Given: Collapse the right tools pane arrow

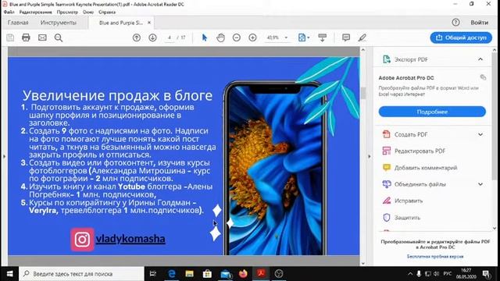Looking at the screenshot, I should coord(370,156).
